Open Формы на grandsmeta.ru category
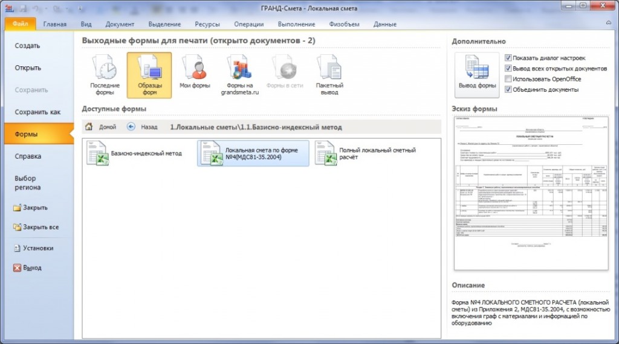 239,75
